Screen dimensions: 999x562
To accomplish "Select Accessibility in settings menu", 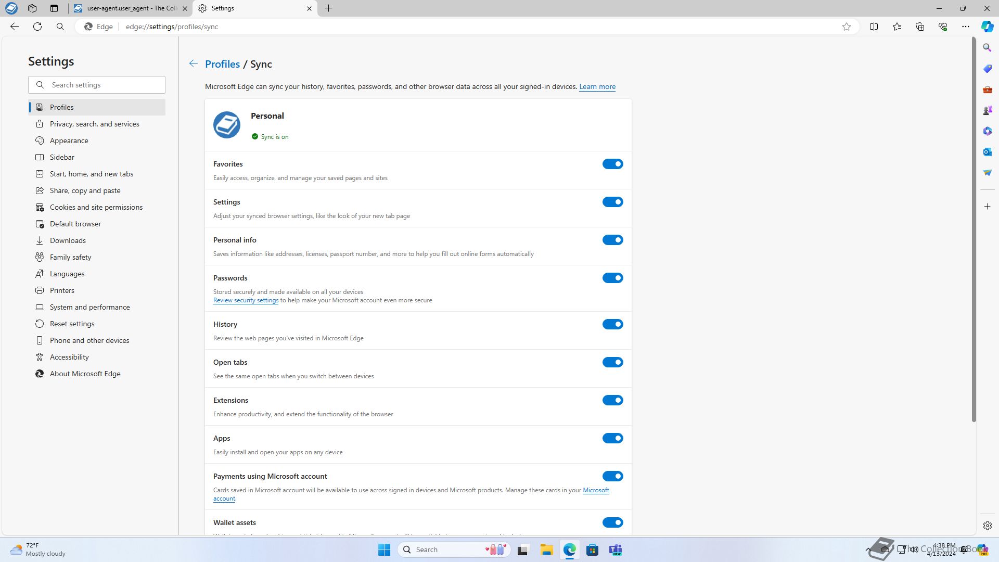I will coord(97,357).
